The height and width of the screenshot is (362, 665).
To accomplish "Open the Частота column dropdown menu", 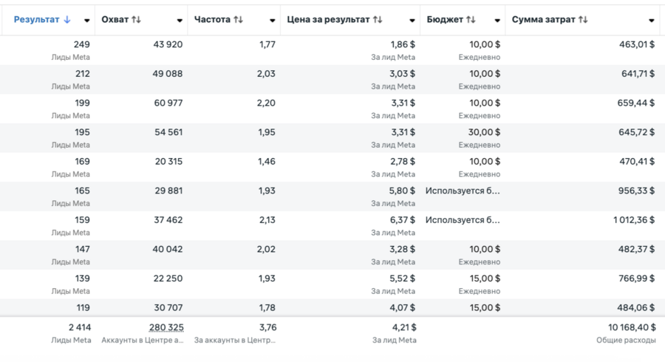I will pyautogui.click(x=272, y=21).
